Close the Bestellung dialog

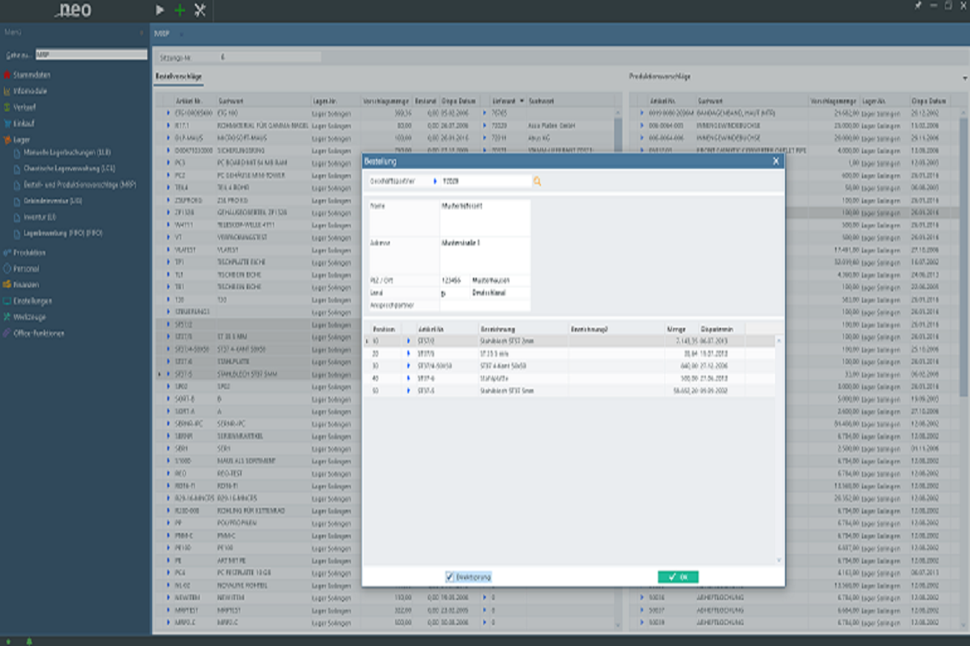tap(776, 161)
